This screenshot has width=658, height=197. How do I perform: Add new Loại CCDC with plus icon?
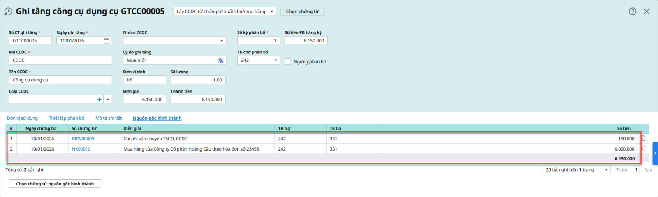99,100
